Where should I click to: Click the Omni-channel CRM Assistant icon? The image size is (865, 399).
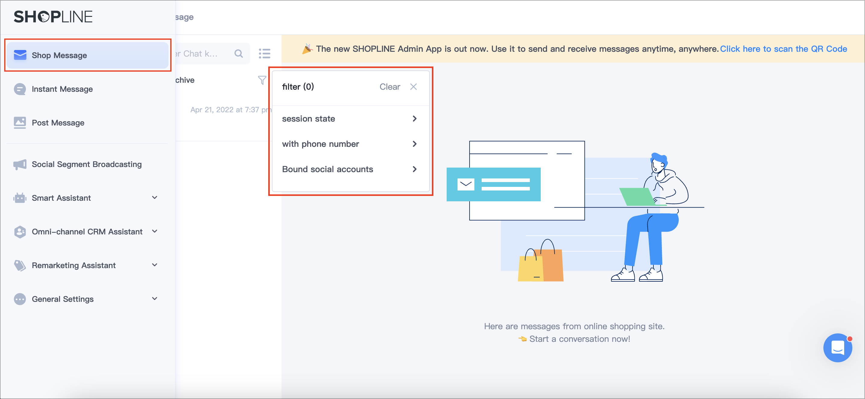pos(20,232)
